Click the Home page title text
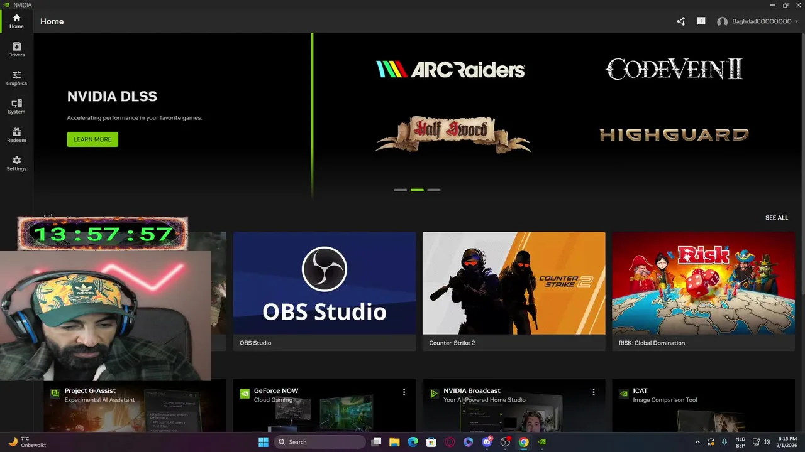This screenshot has height=452, width=805. (x=52, y=21)
